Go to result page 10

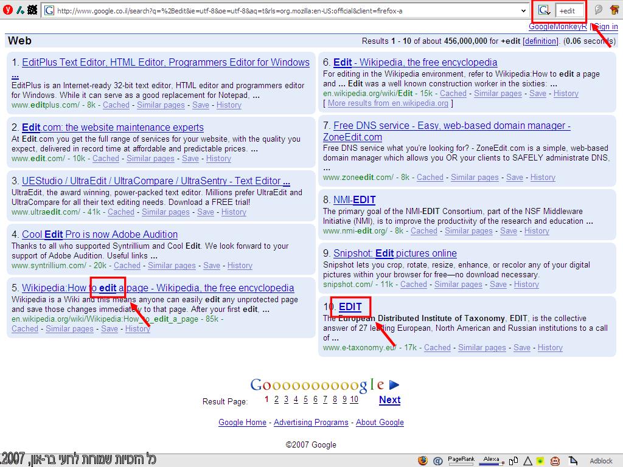click(354, 400)
